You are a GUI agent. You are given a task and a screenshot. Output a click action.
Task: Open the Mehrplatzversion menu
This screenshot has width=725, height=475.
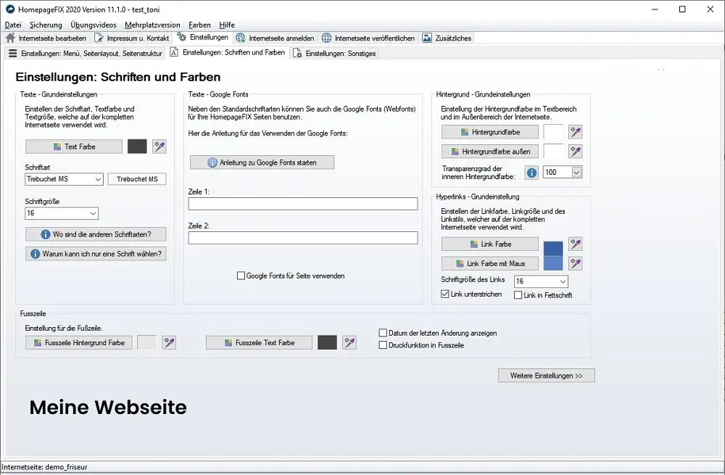(x=154, y=24)
